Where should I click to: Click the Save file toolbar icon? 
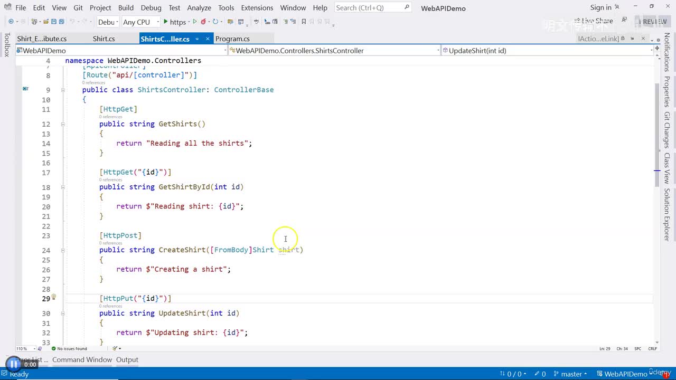[54, 22]
